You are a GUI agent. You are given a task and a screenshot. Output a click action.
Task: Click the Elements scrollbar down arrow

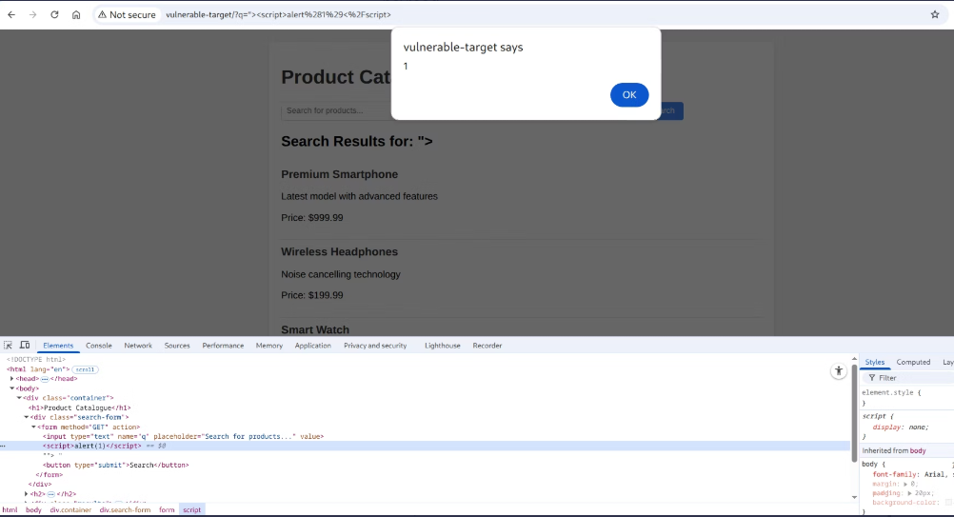854,498
